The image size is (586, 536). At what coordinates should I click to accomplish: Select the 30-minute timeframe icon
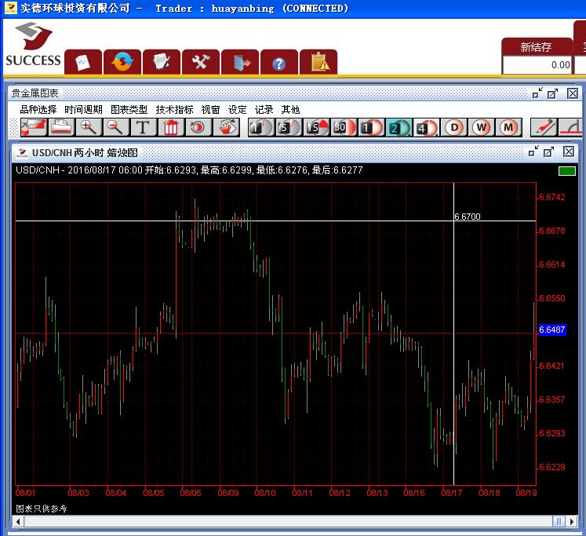pyautogui.click(x=344, y=128)
